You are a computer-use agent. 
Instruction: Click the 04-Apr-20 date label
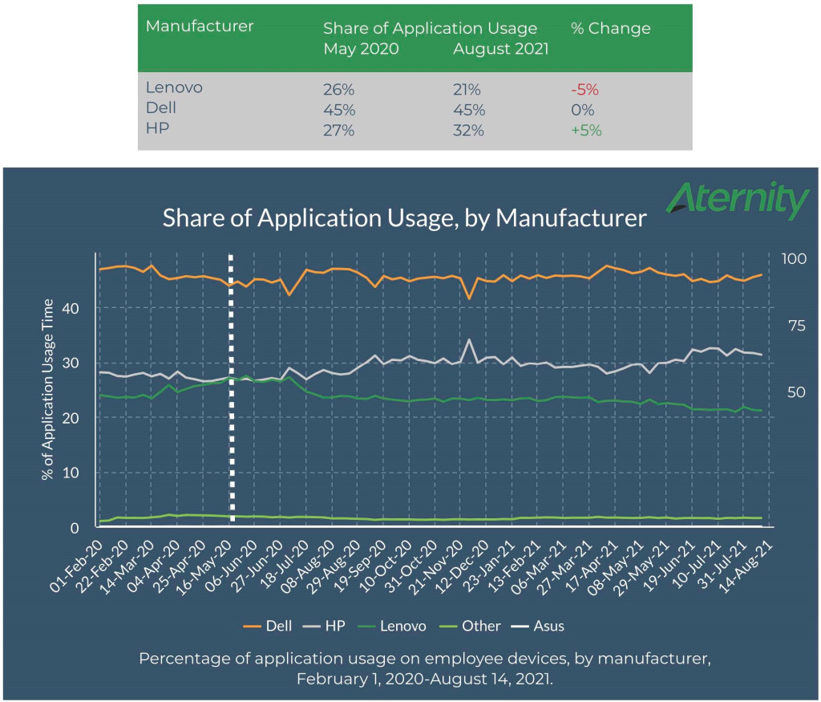(153, 566)
